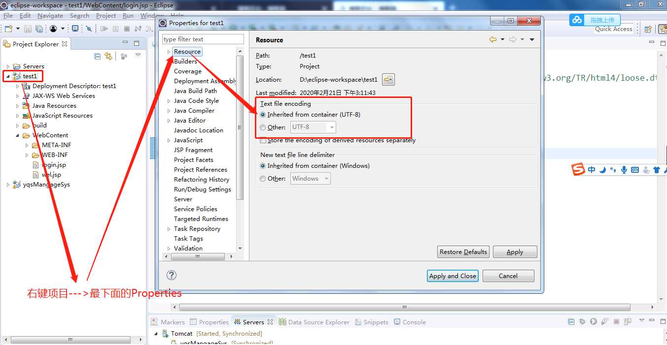Open the File menu

tap(8, 16)
